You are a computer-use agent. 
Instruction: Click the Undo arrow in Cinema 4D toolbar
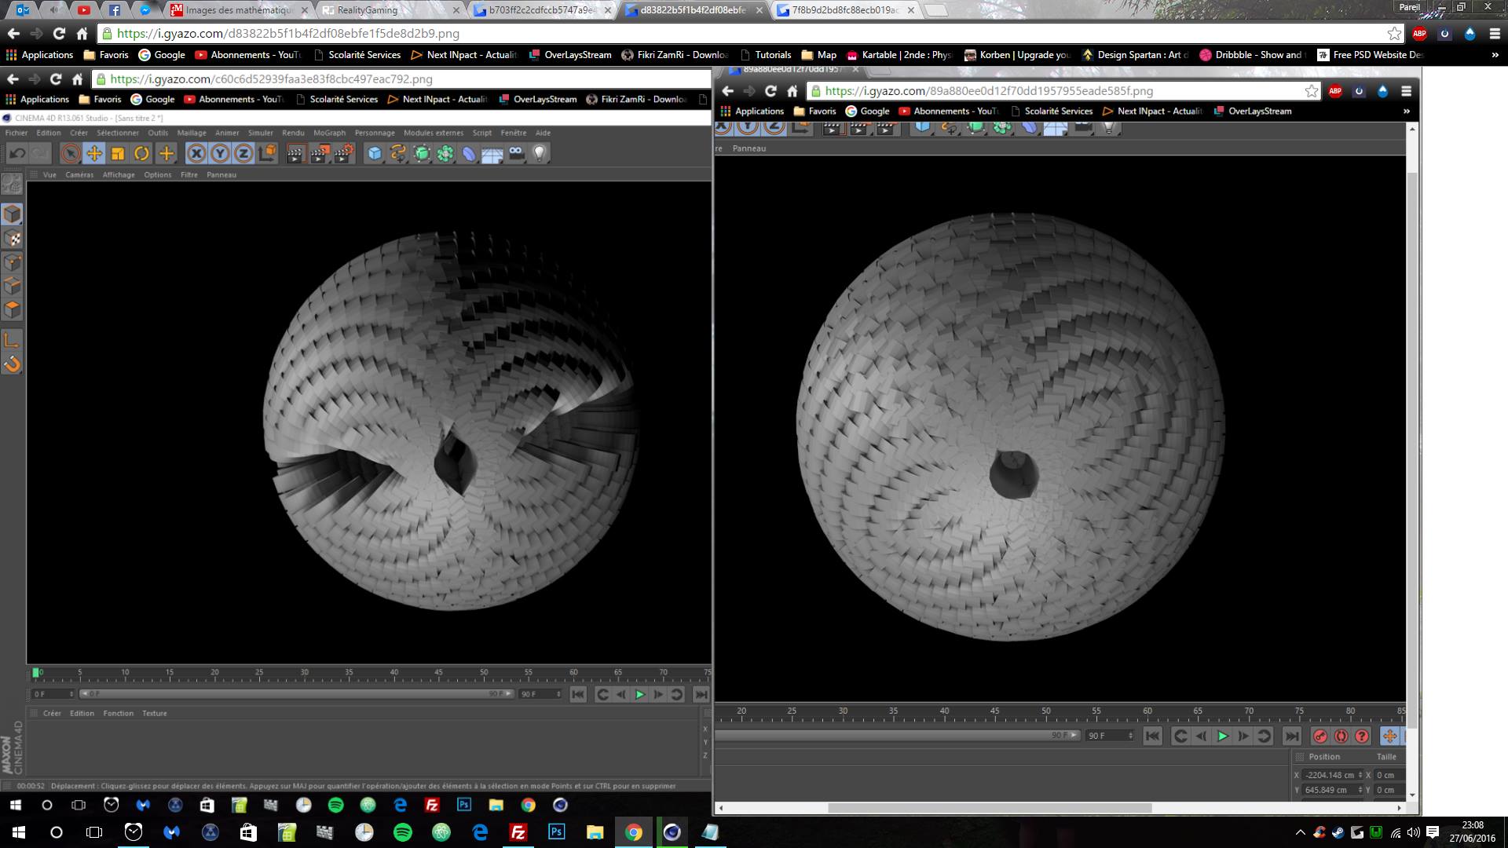pos(16,153)
